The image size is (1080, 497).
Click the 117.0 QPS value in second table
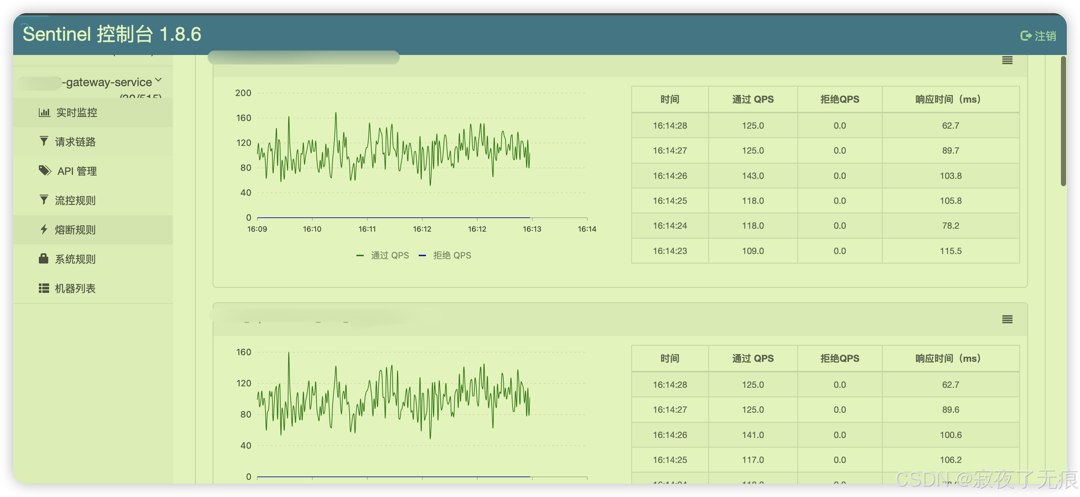[753, 460]
